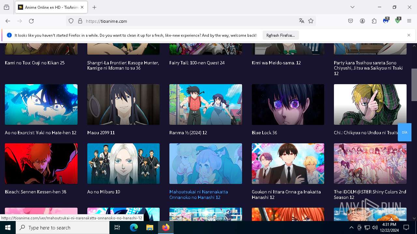The height and width of the screenshot is (234, 417).
Task: Select the Maou 2099 thumbnail
Action: [x=123, y=104]
